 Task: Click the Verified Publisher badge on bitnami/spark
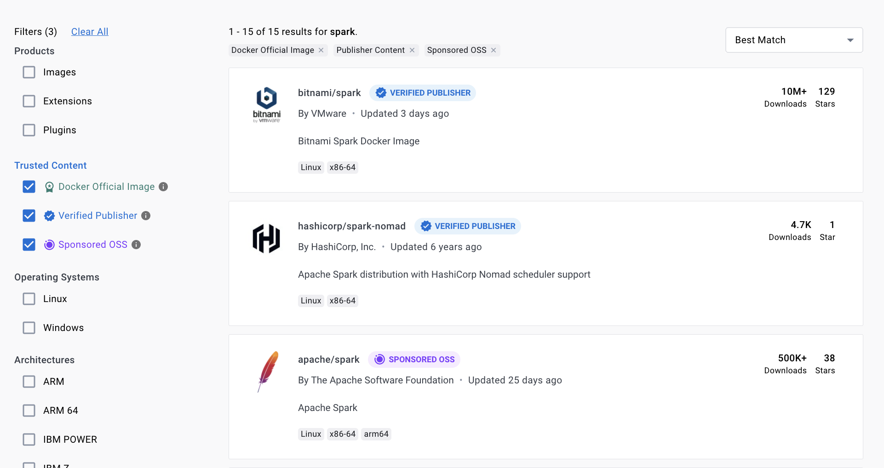coord(423,93)
